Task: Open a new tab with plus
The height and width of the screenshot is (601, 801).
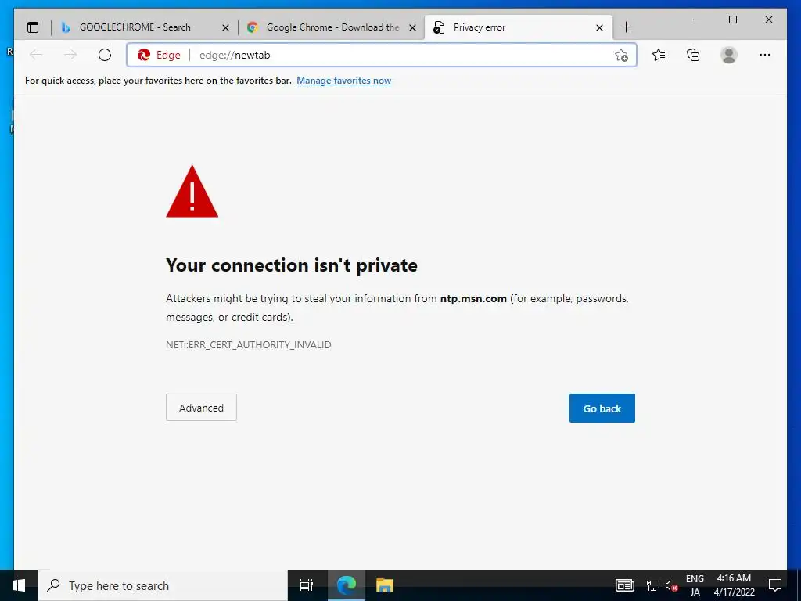Action: (x=626, y=27)
